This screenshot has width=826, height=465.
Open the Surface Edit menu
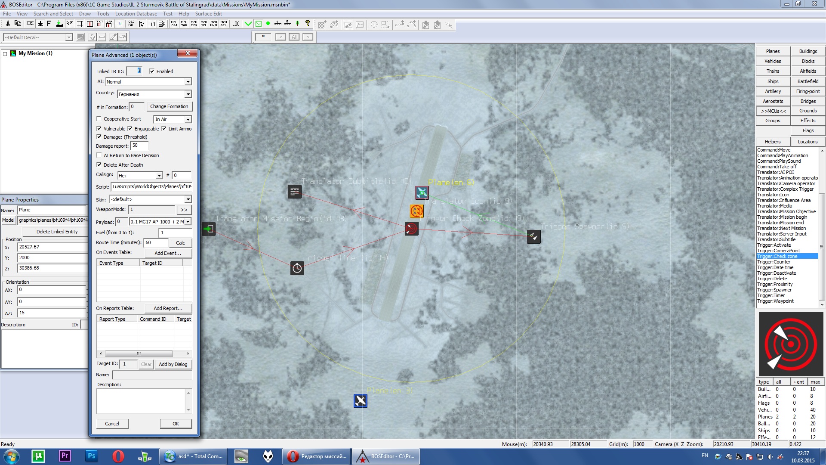click(208, 14)
